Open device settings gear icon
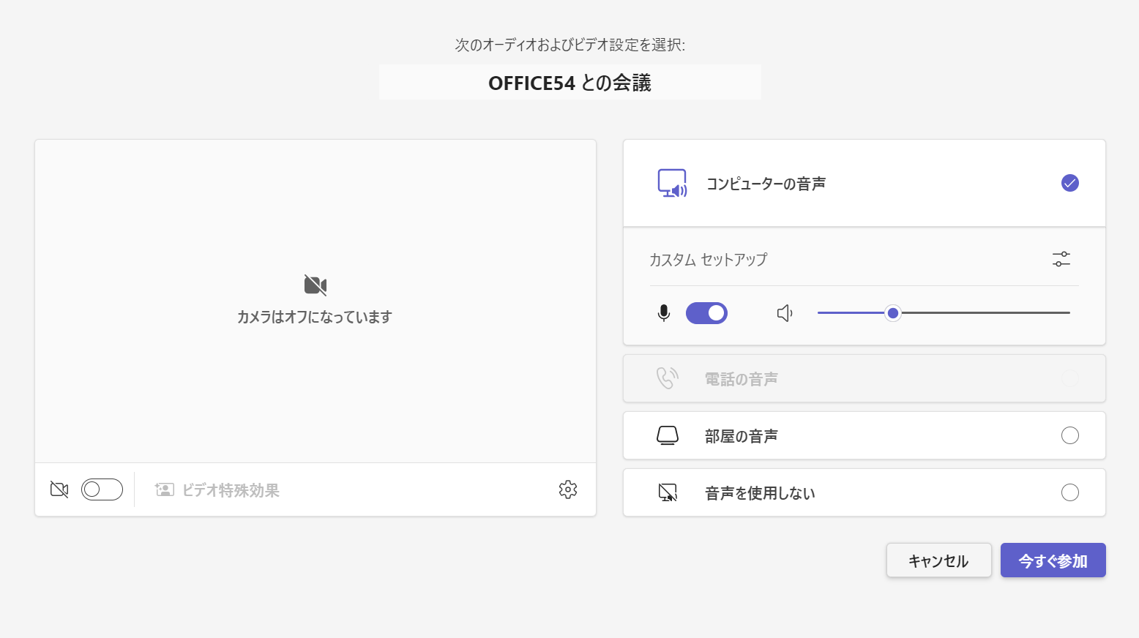The image size is (1139, 638). click(x=568, y=489)
